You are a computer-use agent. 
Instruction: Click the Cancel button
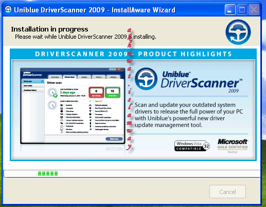227,192
